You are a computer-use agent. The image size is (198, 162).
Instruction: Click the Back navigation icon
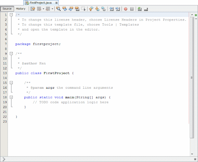(39, 9)
